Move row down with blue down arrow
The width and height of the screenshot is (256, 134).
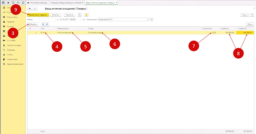47,24
